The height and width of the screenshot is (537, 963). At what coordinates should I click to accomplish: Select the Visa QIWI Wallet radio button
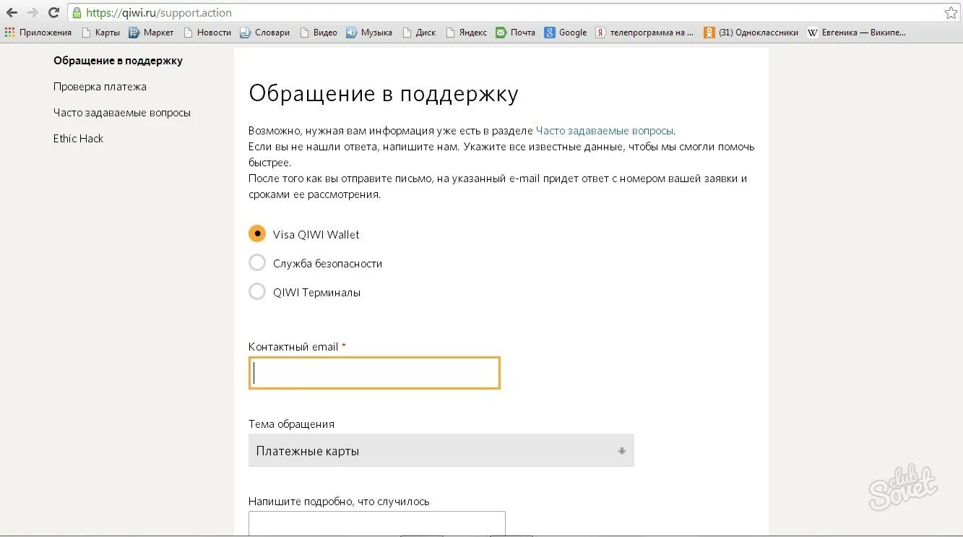257,234
